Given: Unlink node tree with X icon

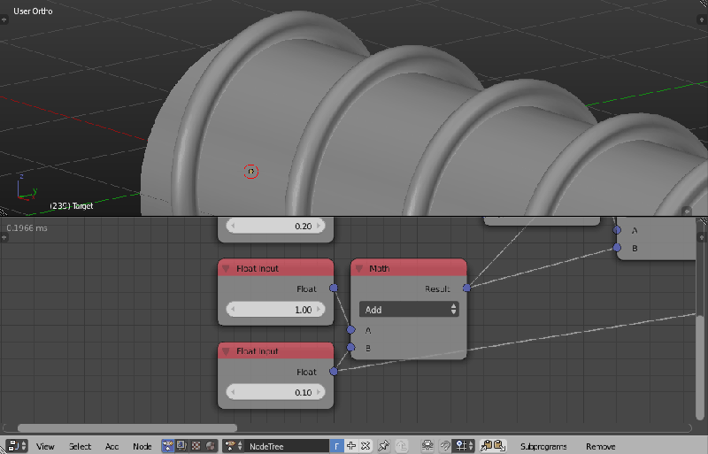Looking at the screenshot, I should (x=366, y=446).
